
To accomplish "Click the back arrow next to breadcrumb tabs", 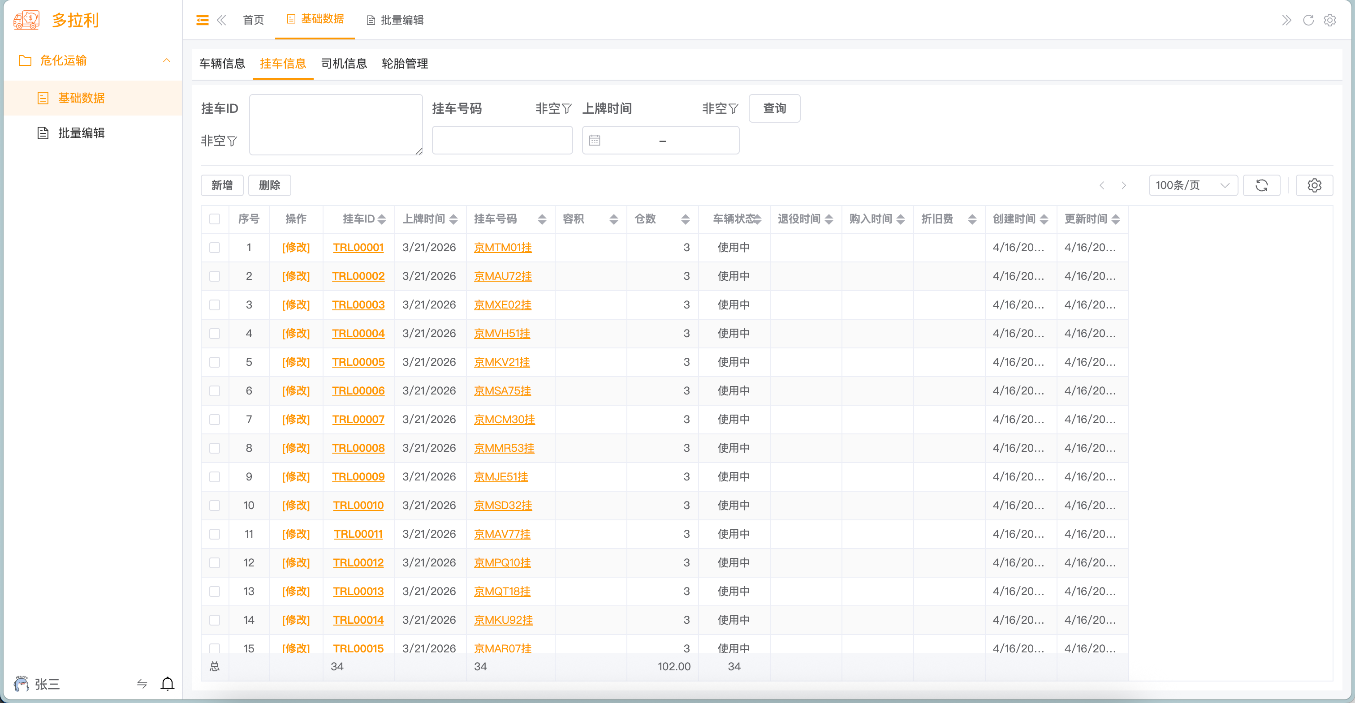I will (221, 19).
